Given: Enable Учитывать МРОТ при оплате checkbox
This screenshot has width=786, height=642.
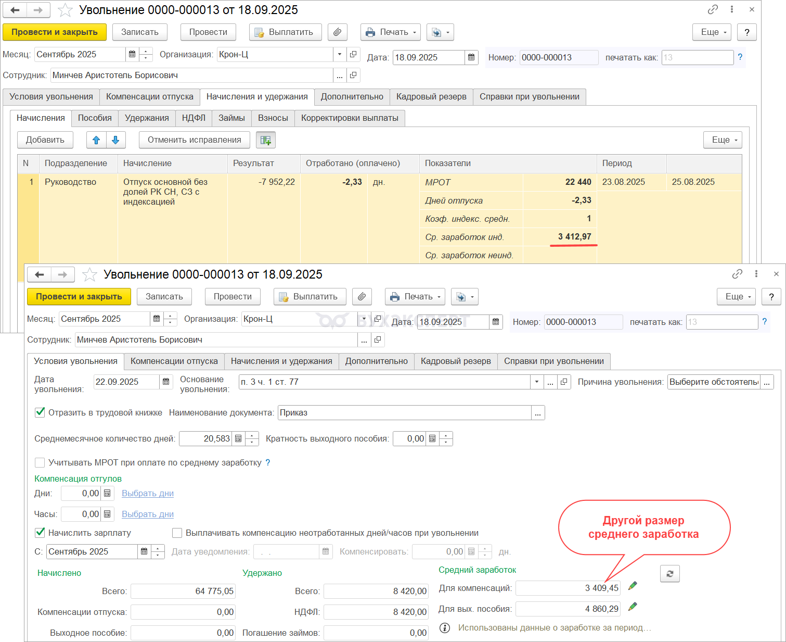Looking at the screenshot, I should coord(40,462).
